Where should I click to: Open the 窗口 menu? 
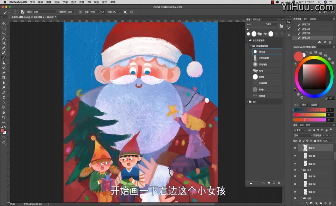point(104,2)
